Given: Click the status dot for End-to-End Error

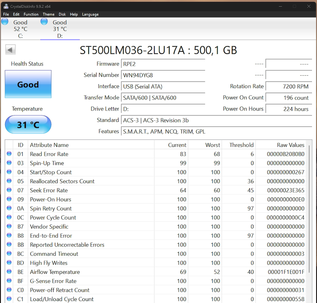Looking at the screenshot, I should click(9, 235).
